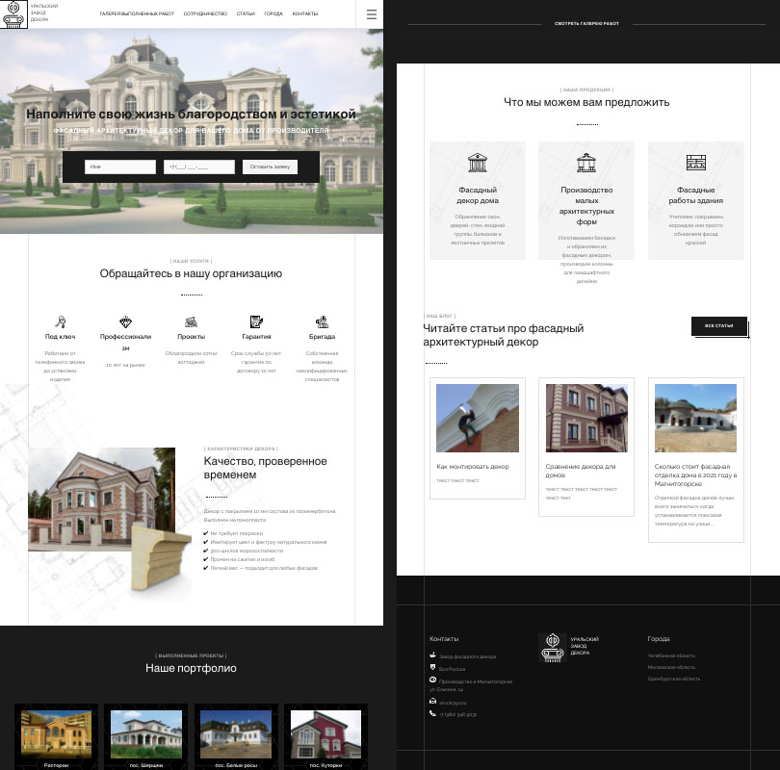Image resolution: width=780 pixels, height=770 pixels.
Task: Click the Наше портфолио heading
Action: click(x=191, y=668)
